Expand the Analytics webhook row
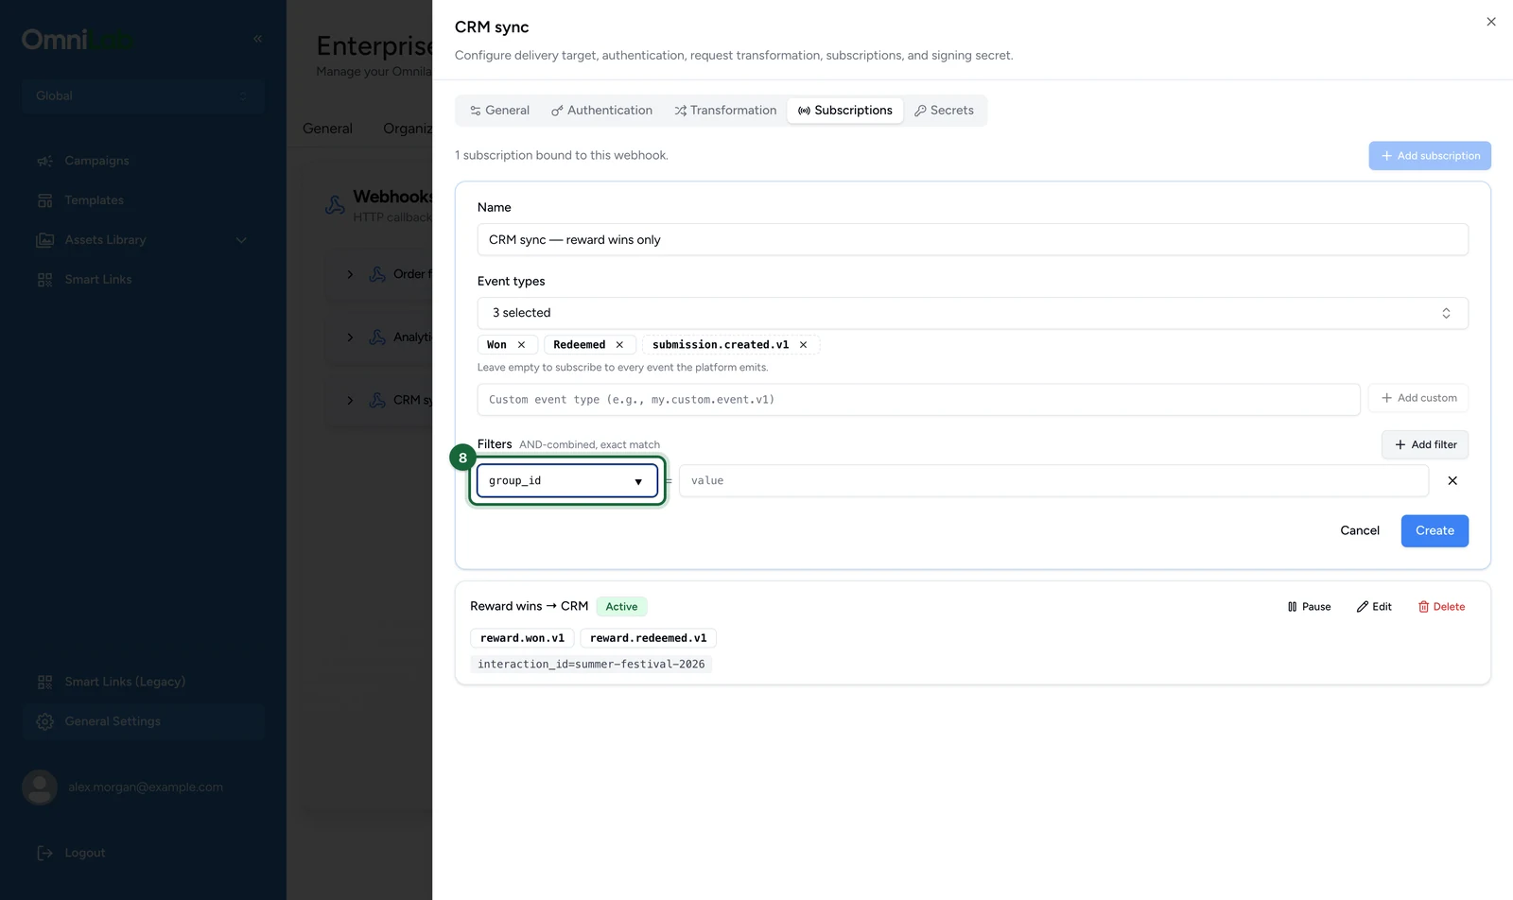 click(x=350, y=337)
